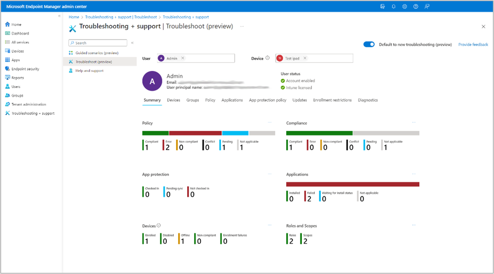
Task: Switch to the Groups tab
Action: click(x=193, y=100)
